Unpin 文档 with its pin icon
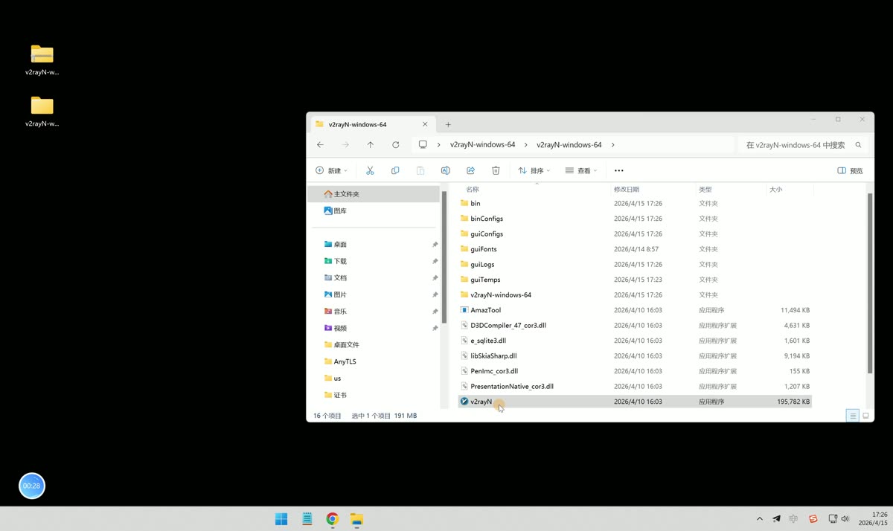Viewport: 893px width, 531px height. click(x=435, y=278)
